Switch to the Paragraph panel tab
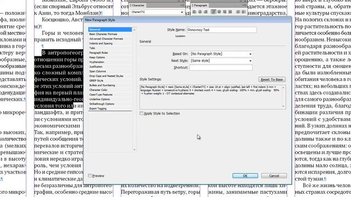Image resolution: width=351 pixels, height=197 pixels. [x=200, y=5]
